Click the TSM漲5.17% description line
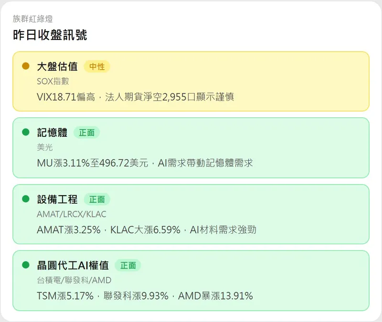The height and width of the screenshot is (322, 382). [x=145, y=296]
